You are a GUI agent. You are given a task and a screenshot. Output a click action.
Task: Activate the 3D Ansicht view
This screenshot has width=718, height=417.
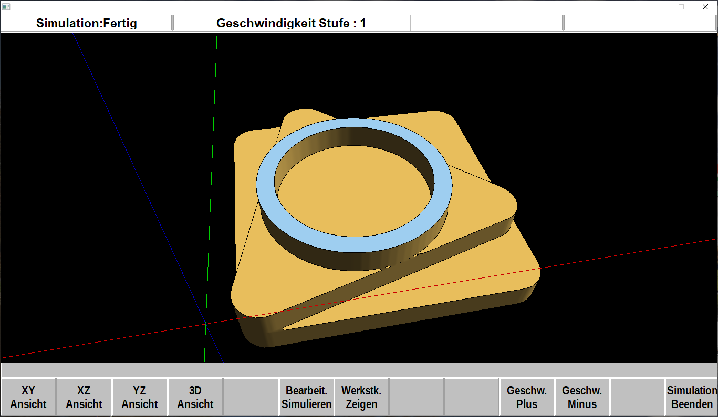click(x=195, y=397)
